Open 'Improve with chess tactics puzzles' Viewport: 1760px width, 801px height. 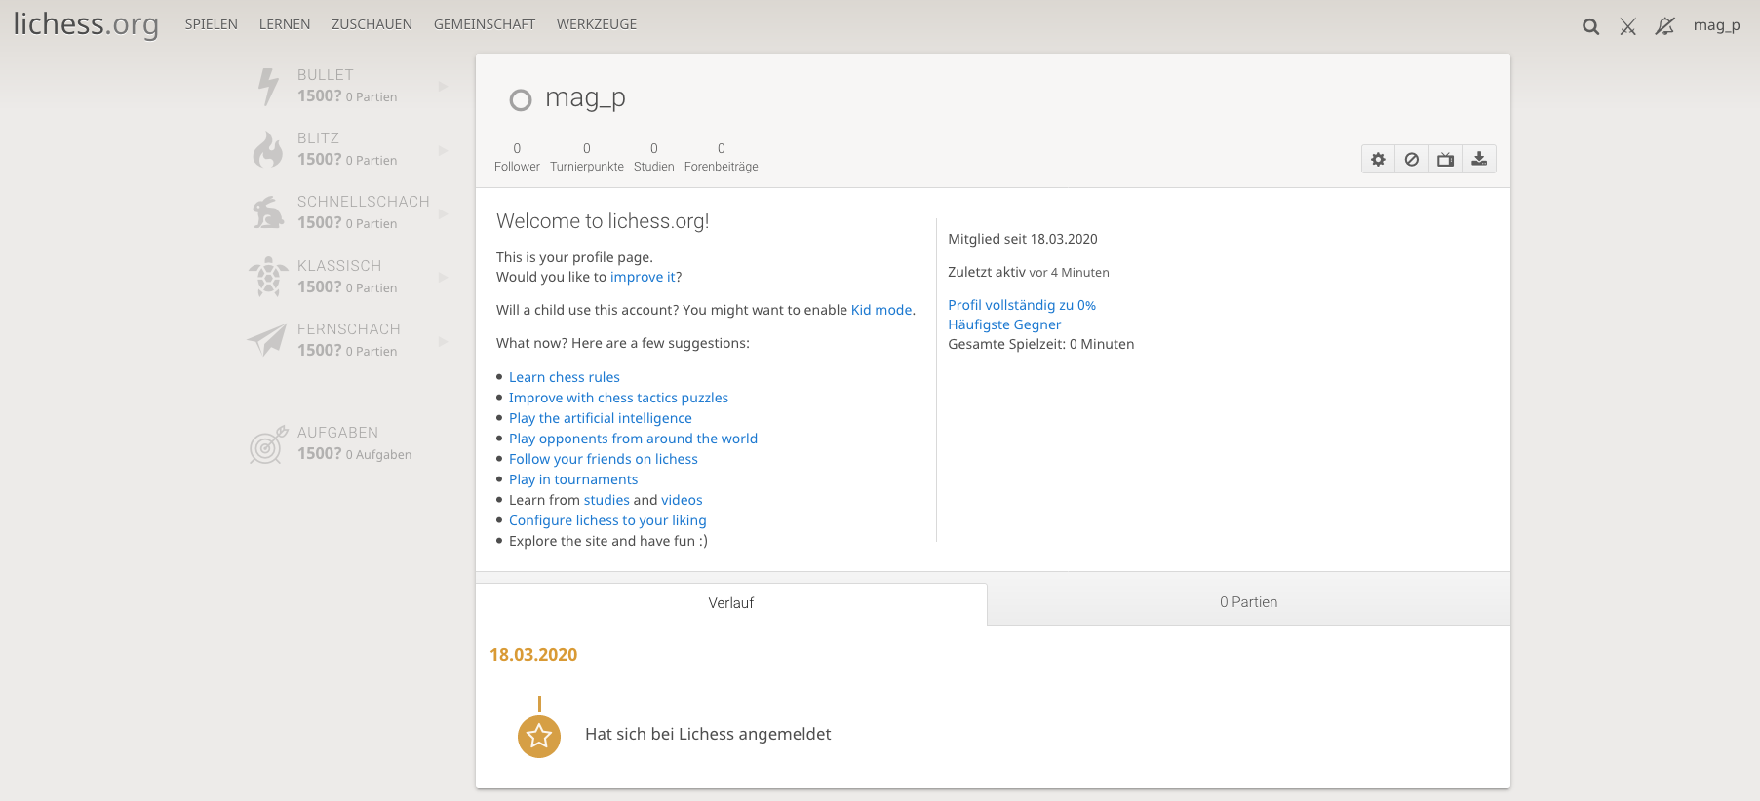click(x=618, y=398)
